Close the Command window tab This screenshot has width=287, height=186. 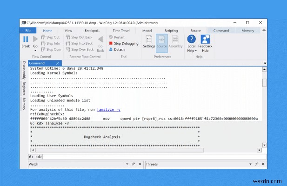tap(58, 63)
